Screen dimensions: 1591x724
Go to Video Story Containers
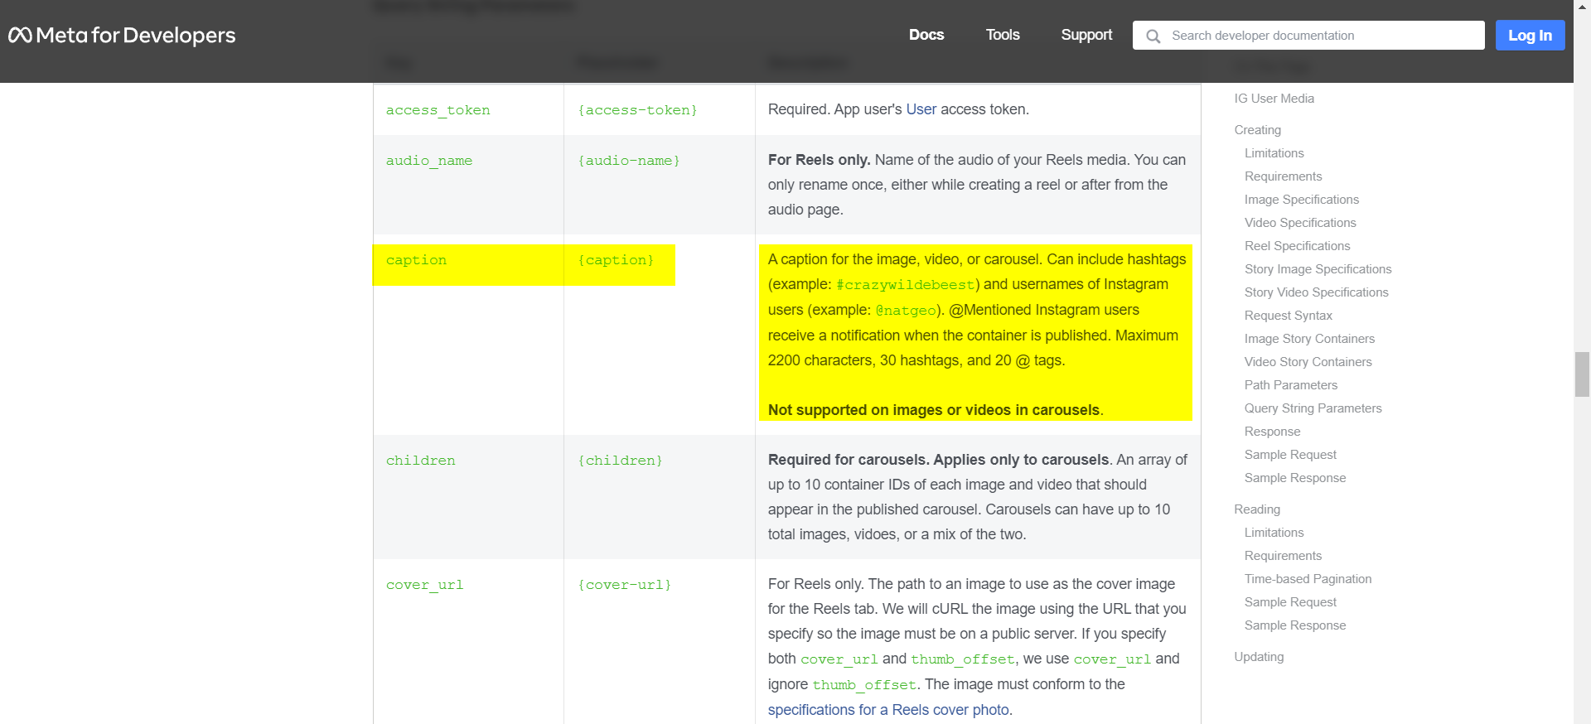pos(1308,362)
